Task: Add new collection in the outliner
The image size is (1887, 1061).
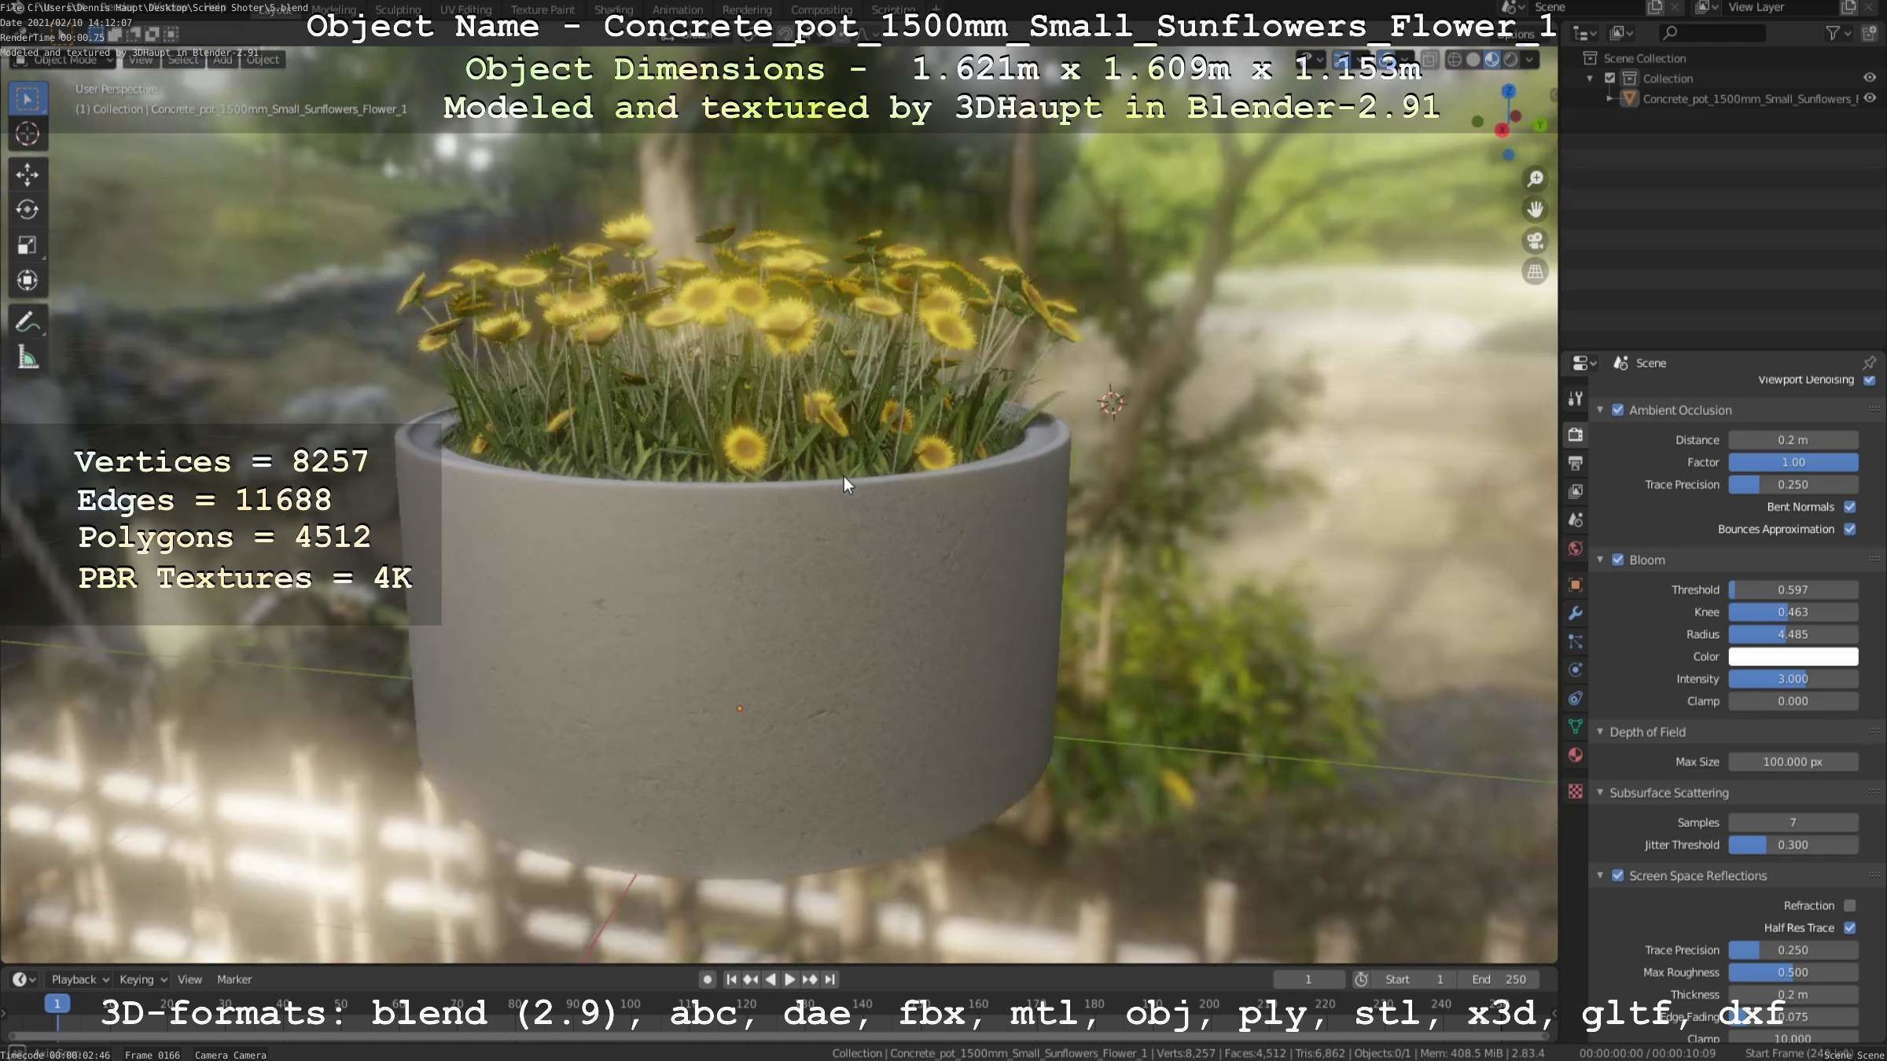Action: tap(1869, 32)
